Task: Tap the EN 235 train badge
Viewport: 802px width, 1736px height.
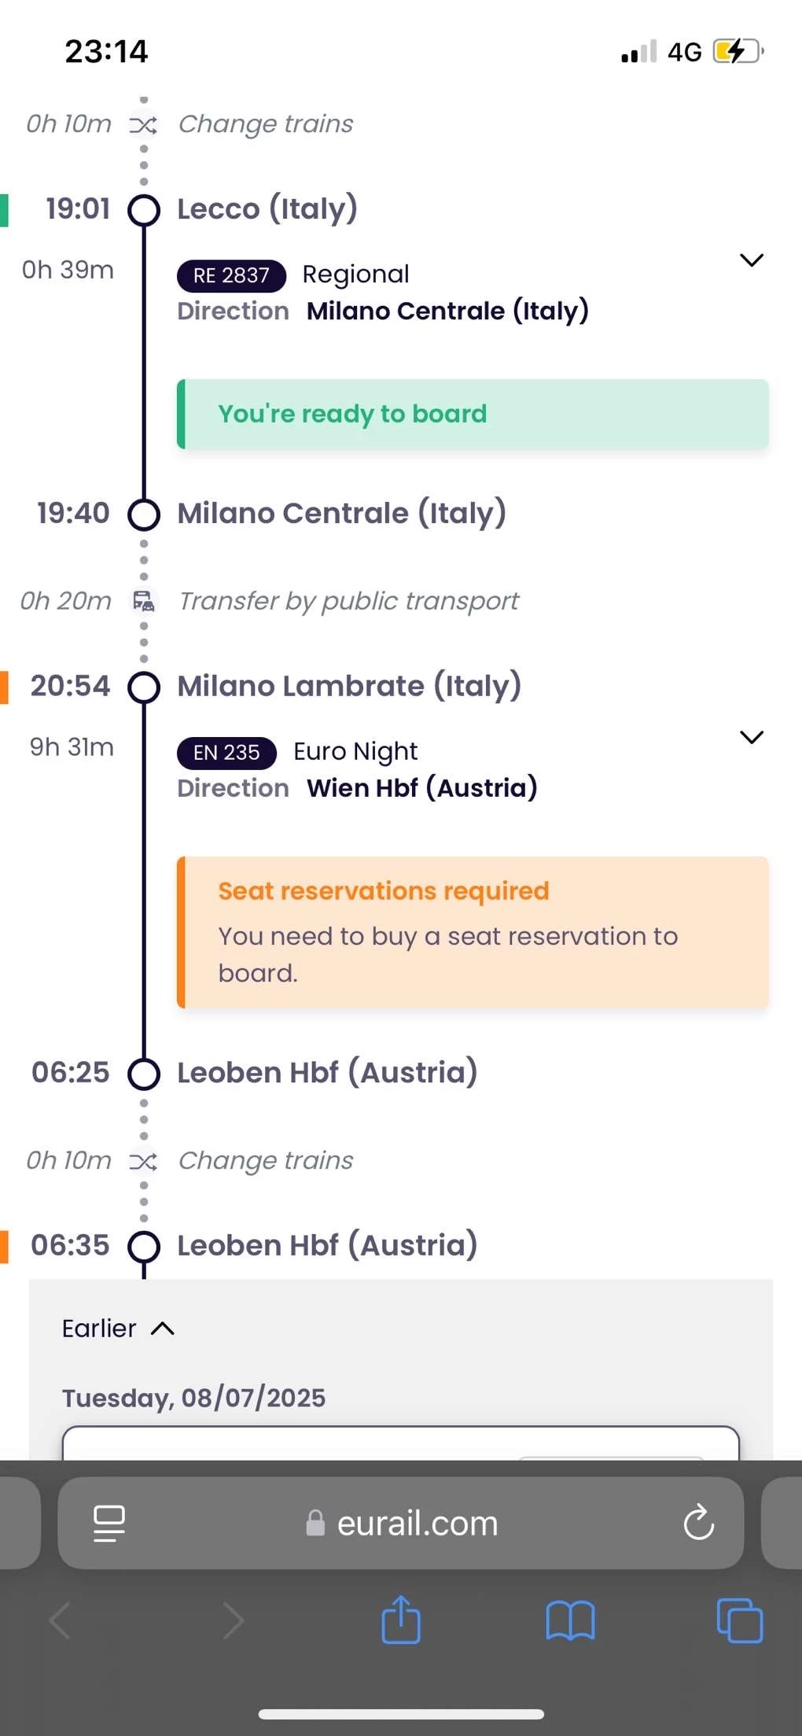Action: (226, 752)
